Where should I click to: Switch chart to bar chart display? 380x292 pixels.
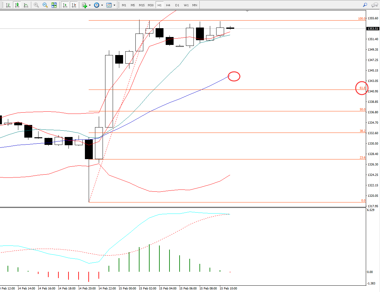pos(8,5)
